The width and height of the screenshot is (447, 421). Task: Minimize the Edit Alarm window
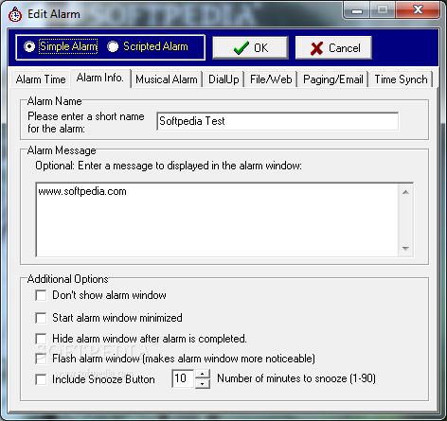357,10
